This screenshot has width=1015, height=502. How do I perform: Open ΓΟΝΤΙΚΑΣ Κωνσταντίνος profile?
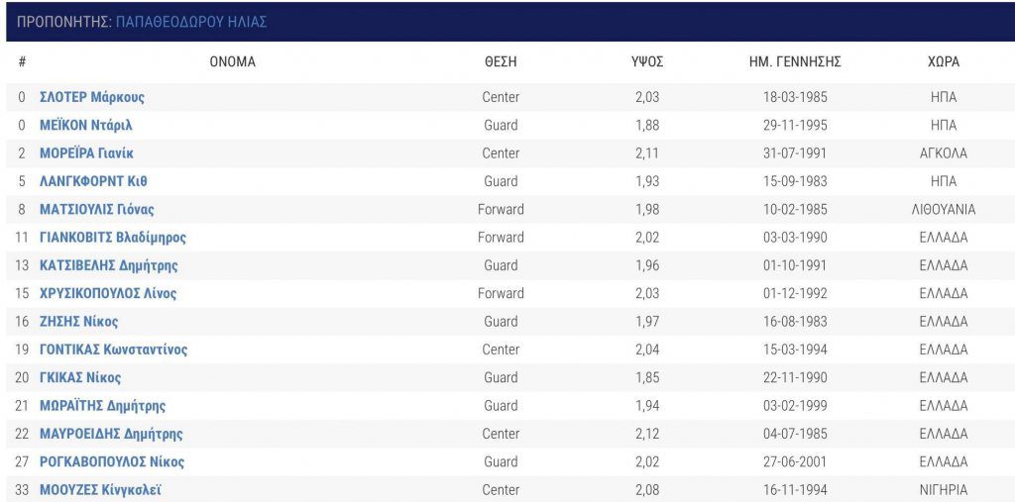pyautogui.click(x=113, y=350)
